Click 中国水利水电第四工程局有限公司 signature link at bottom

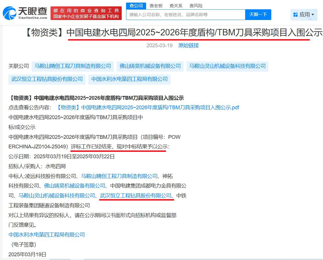pos(47,235)
